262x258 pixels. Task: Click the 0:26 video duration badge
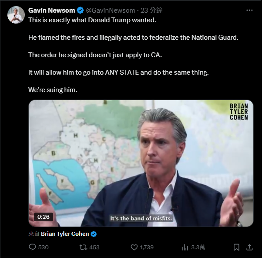click(44, 216)
